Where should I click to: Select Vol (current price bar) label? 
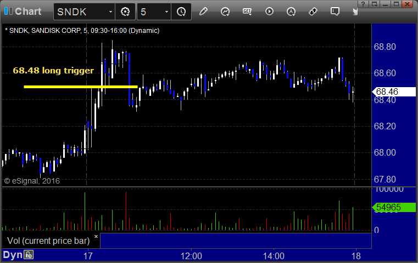point(48,241)
